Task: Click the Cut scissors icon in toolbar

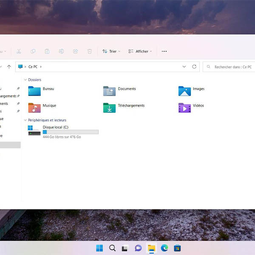Action: (x=19, y=51)
